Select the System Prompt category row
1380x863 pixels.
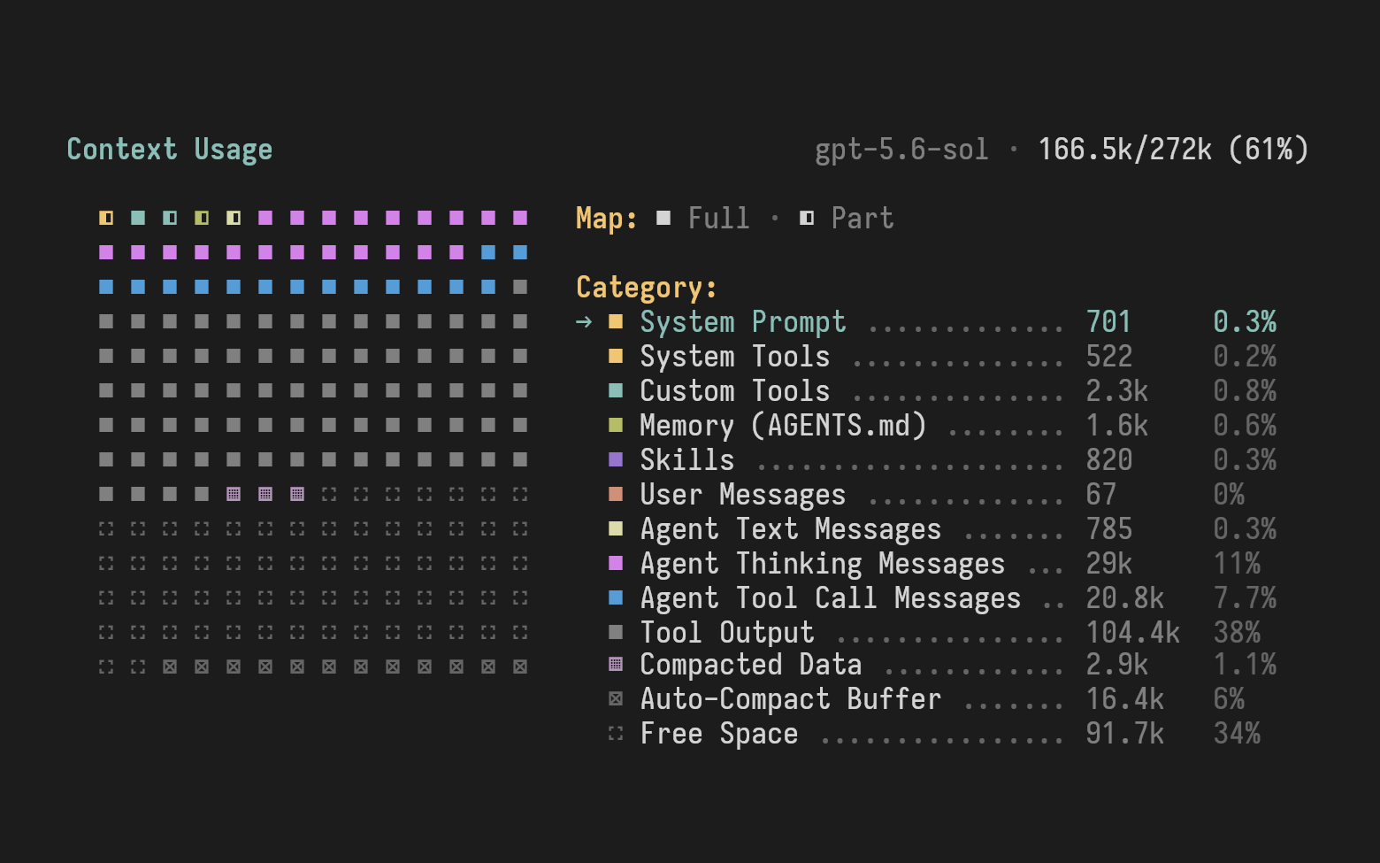[925, 322]
